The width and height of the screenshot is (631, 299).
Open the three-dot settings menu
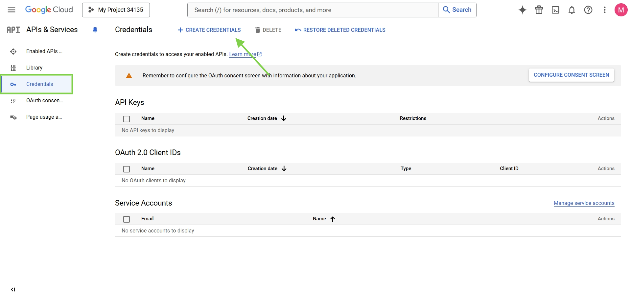click(x=605, y=10)
